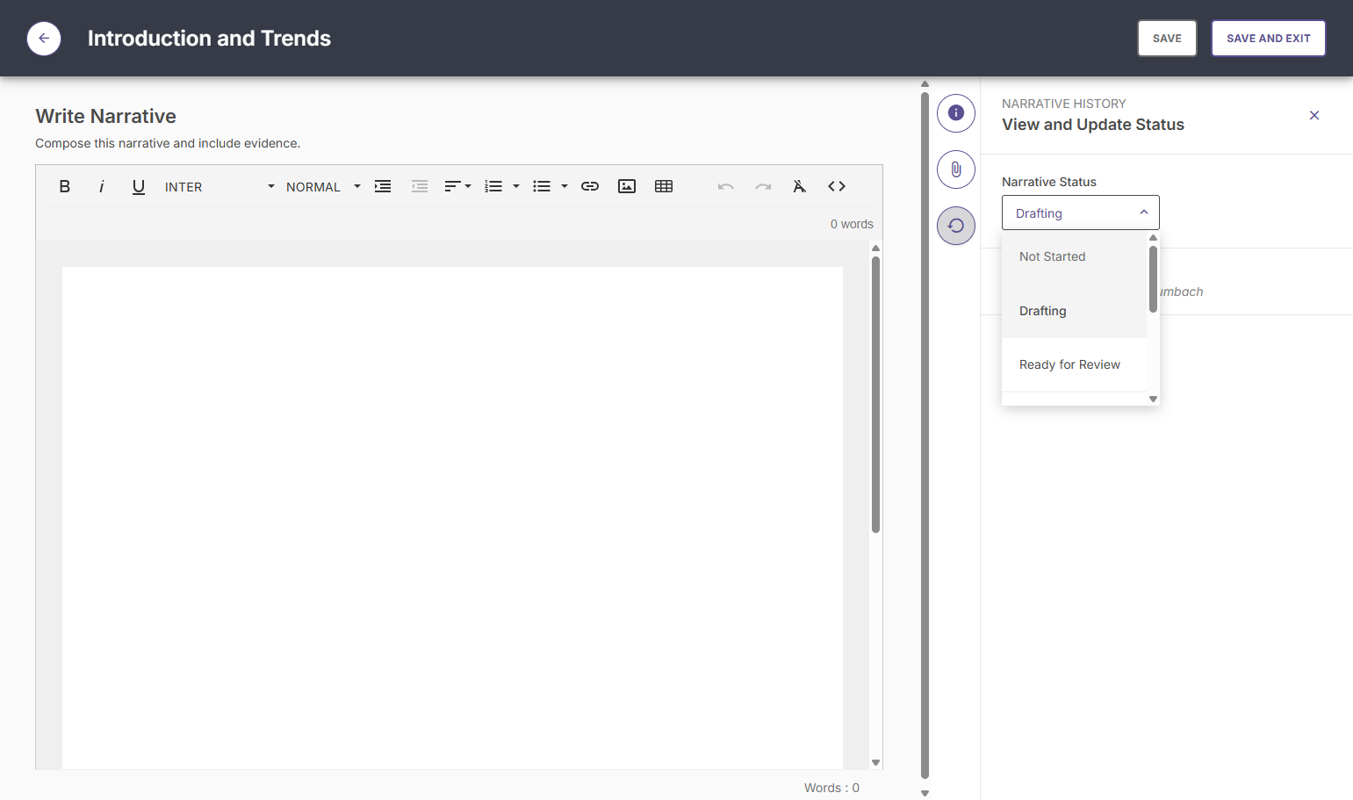1353x800 pixels.
Task: Click the status dropdown list scrollbar thumb
Action: [1153, 279]
